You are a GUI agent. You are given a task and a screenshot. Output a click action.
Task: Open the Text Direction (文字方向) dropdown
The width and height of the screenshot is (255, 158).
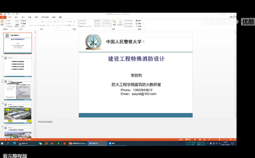point(83,21)
